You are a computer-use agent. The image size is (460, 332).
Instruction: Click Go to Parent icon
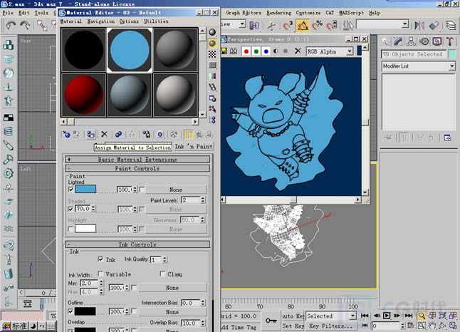point(199,135)
